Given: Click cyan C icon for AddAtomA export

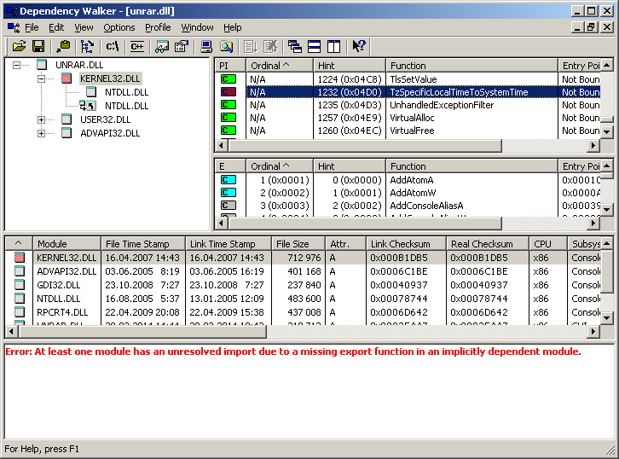Looking at the screenshot, I should click(x=229, y=180).
